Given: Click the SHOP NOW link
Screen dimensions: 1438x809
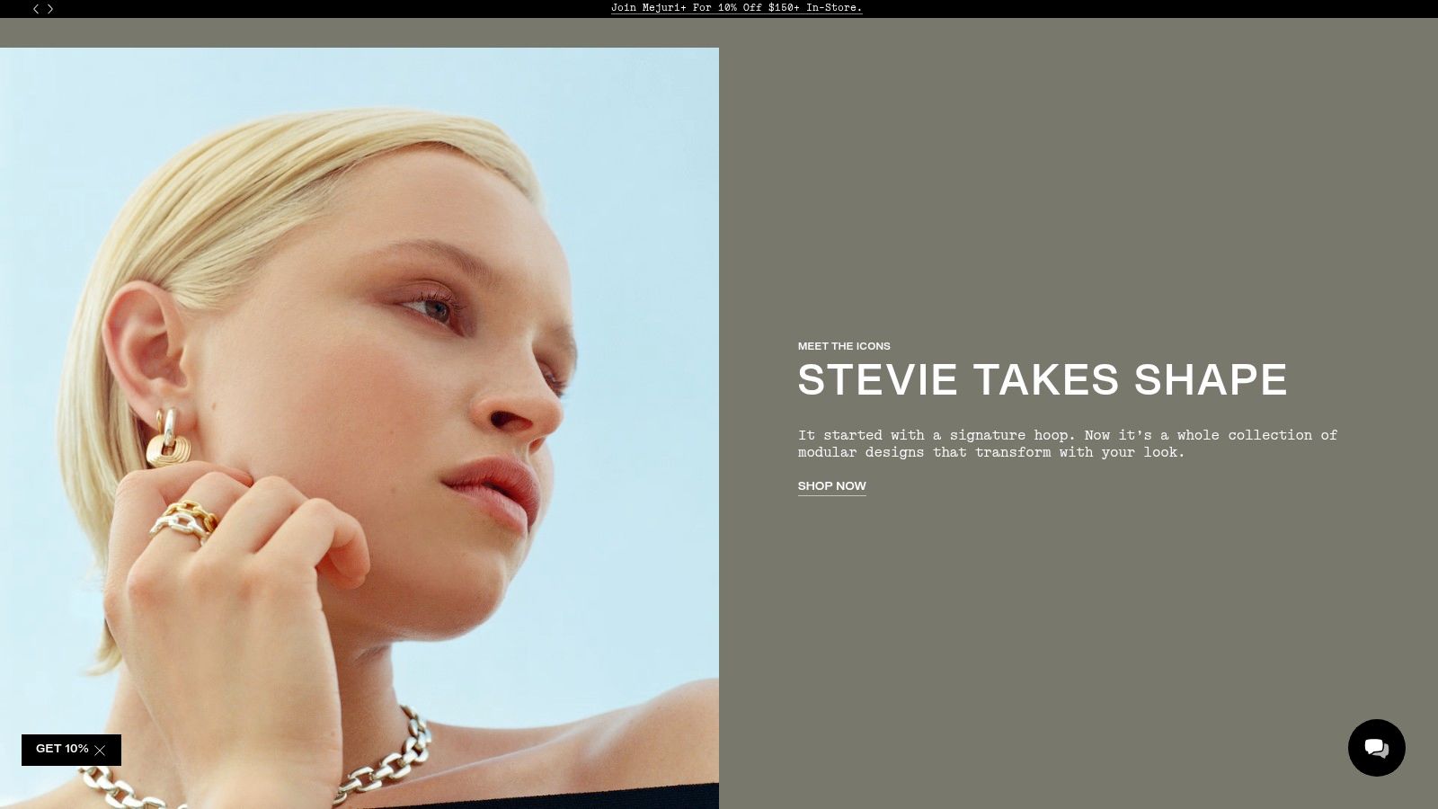Looking at the screenshot, I should click(831, 486).
